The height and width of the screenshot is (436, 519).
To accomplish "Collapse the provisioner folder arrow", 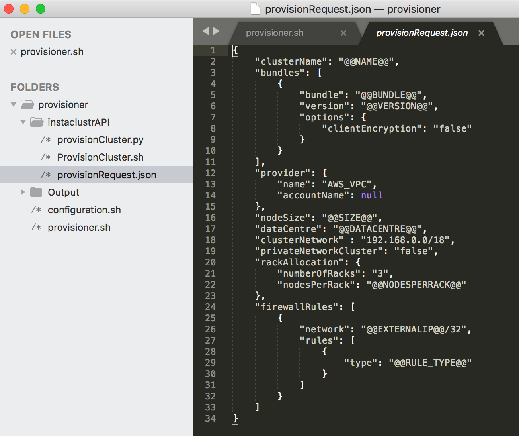I will click(x=14, y=104).
